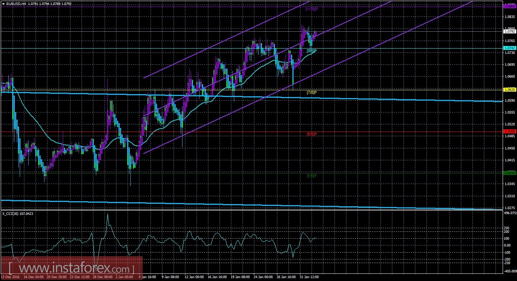Click the 1.0590 price scale value
The width and height of the screenshot is (517, 281).
point(509,100)
